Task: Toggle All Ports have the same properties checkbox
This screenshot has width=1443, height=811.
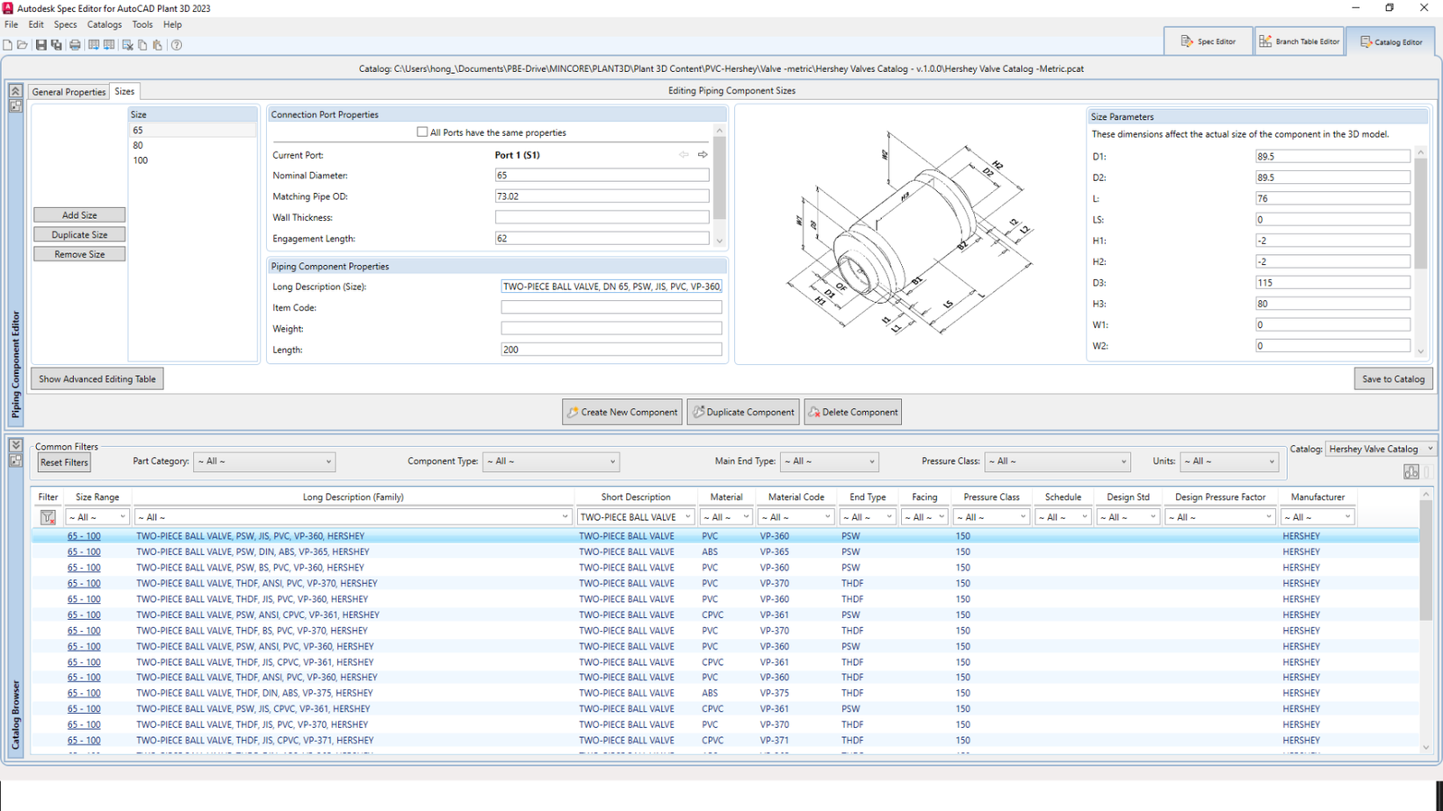Action: (422, 132)
